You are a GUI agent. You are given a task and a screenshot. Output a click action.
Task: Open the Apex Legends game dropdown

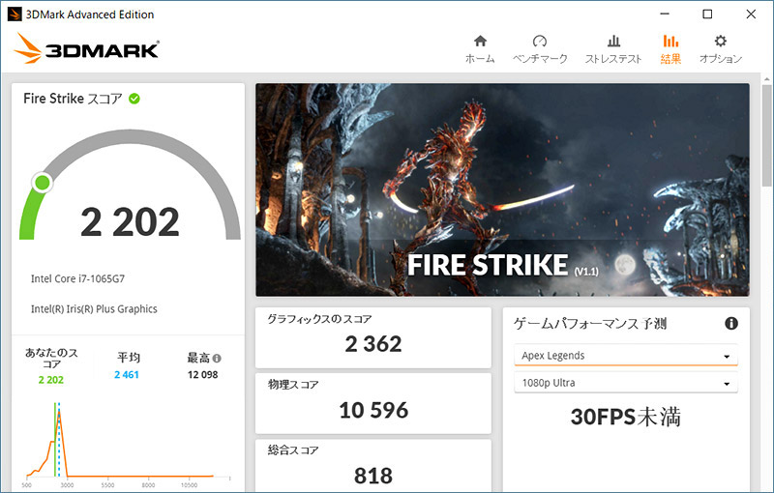(x=625, y=356)
